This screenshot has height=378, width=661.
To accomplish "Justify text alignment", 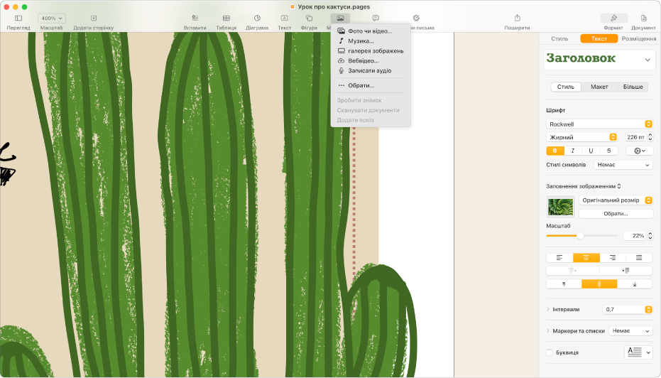I will [x=639, y=258].
